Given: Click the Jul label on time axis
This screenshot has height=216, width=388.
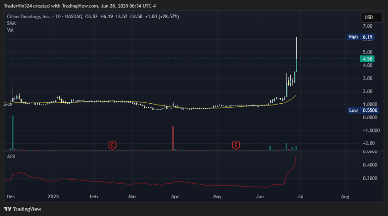Looking at the screenshot, I should coord(300,196).
